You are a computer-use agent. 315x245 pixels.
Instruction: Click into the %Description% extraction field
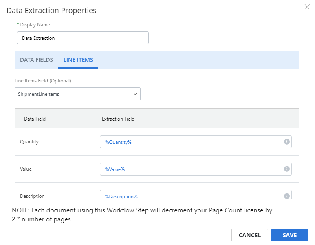point(196,195)
